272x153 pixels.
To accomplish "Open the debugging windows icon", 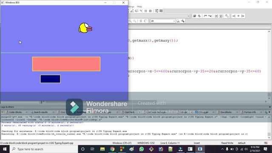I will 156,11.
